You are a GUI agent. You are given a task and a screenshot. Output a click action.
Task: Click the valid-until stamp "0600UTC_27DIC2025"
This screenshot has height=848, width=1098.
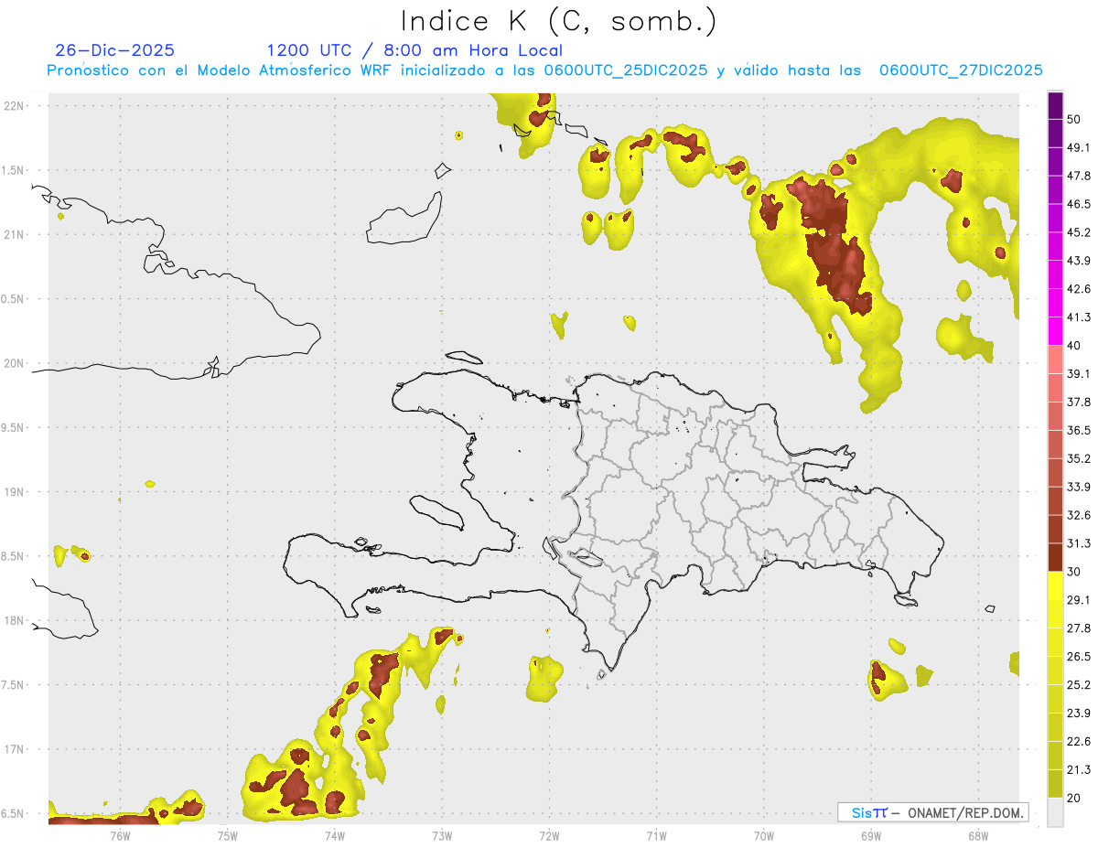pos(961,70)
